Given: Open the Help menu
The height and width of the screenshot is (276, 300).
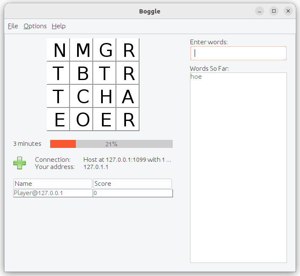Looking at the screenshot, I should click(x=59, y=26).
